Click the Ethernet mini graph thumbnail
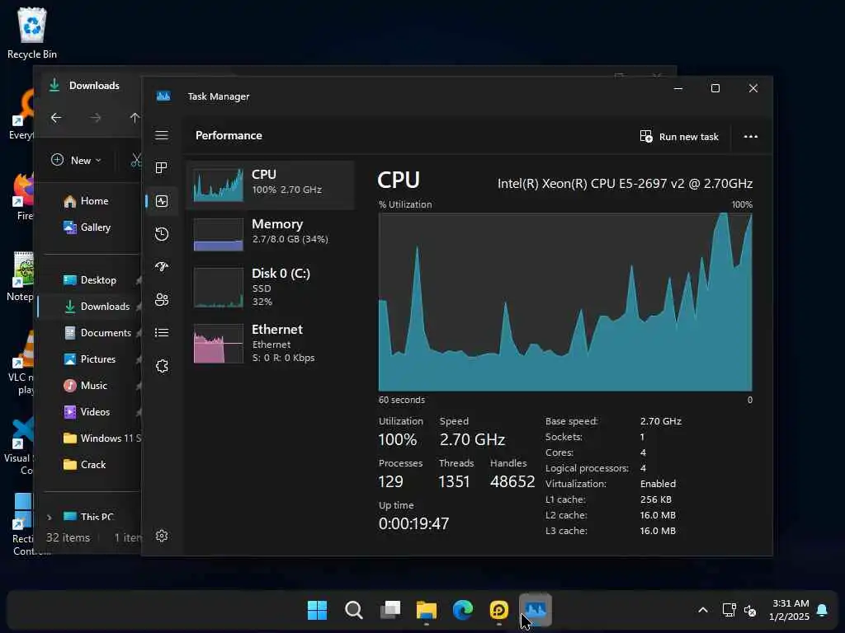Screen dimensions: 845x633 pyautogui.click(x=218, y=344)
